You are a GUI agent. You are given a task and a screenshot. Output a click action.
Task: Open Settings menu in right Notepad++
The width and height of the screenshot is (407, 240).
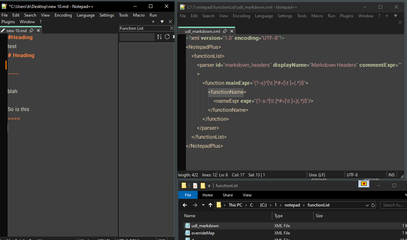point(285,16)
